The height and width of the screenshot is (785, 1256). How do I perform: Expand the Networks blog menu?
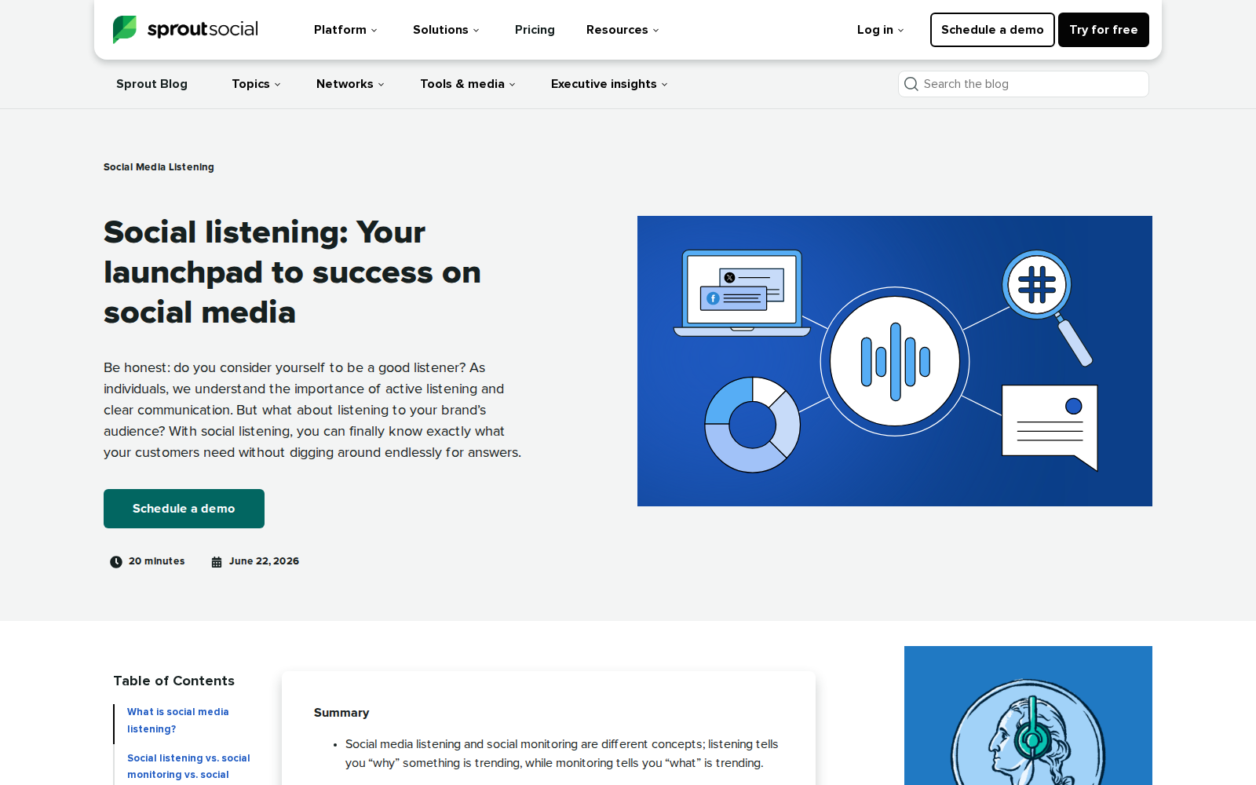350,84
